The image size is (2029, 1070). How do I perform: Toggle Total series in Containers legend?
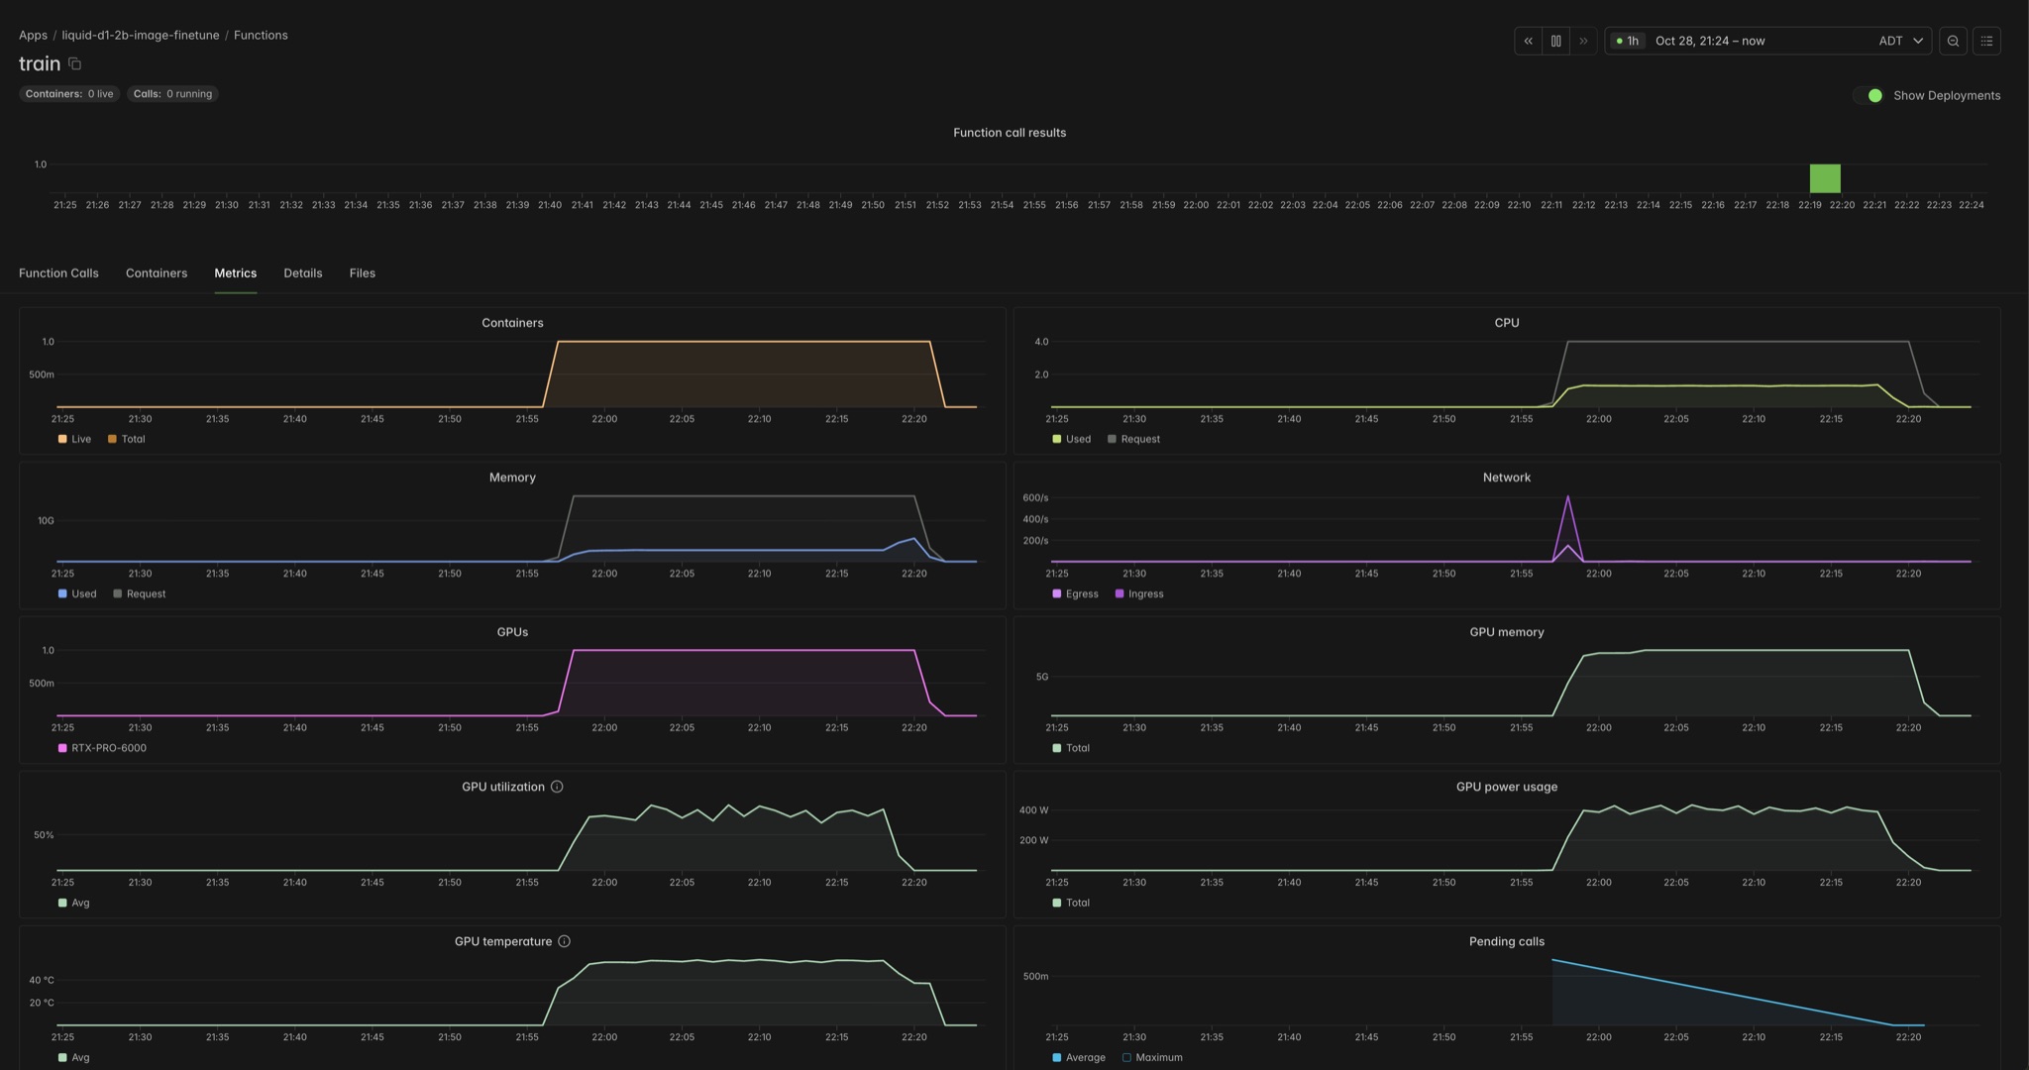(x=126, y=439)
